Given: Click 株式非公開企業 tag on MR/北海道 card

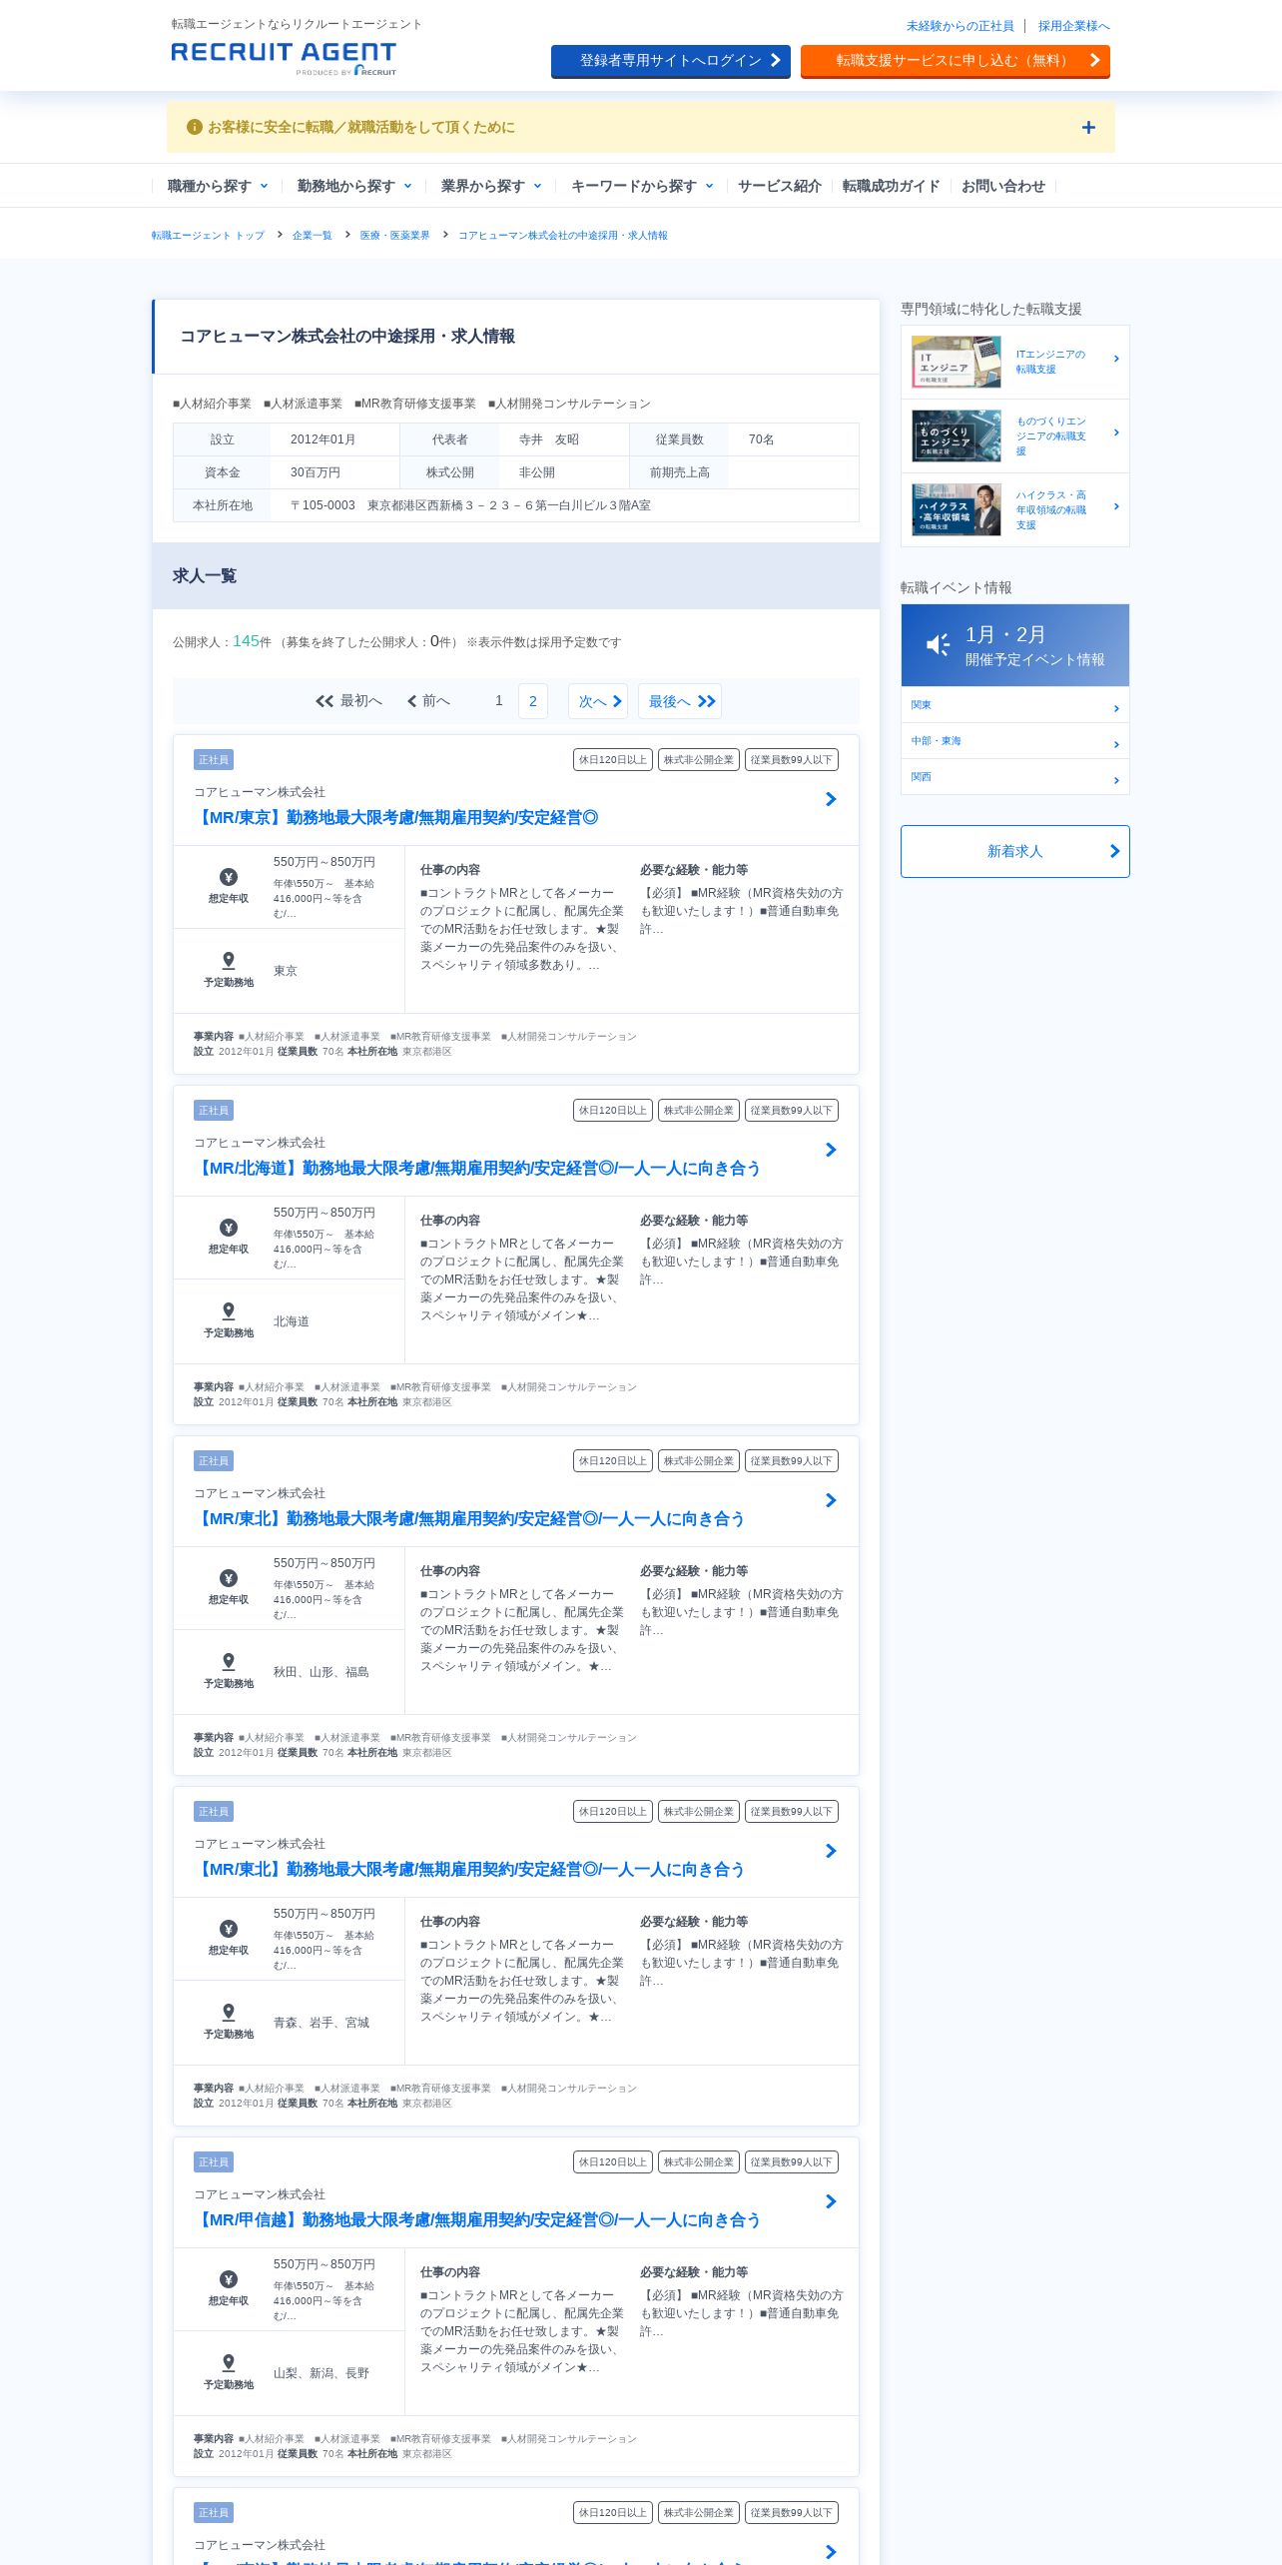Looking at the screenshot, I should 699,1111.
